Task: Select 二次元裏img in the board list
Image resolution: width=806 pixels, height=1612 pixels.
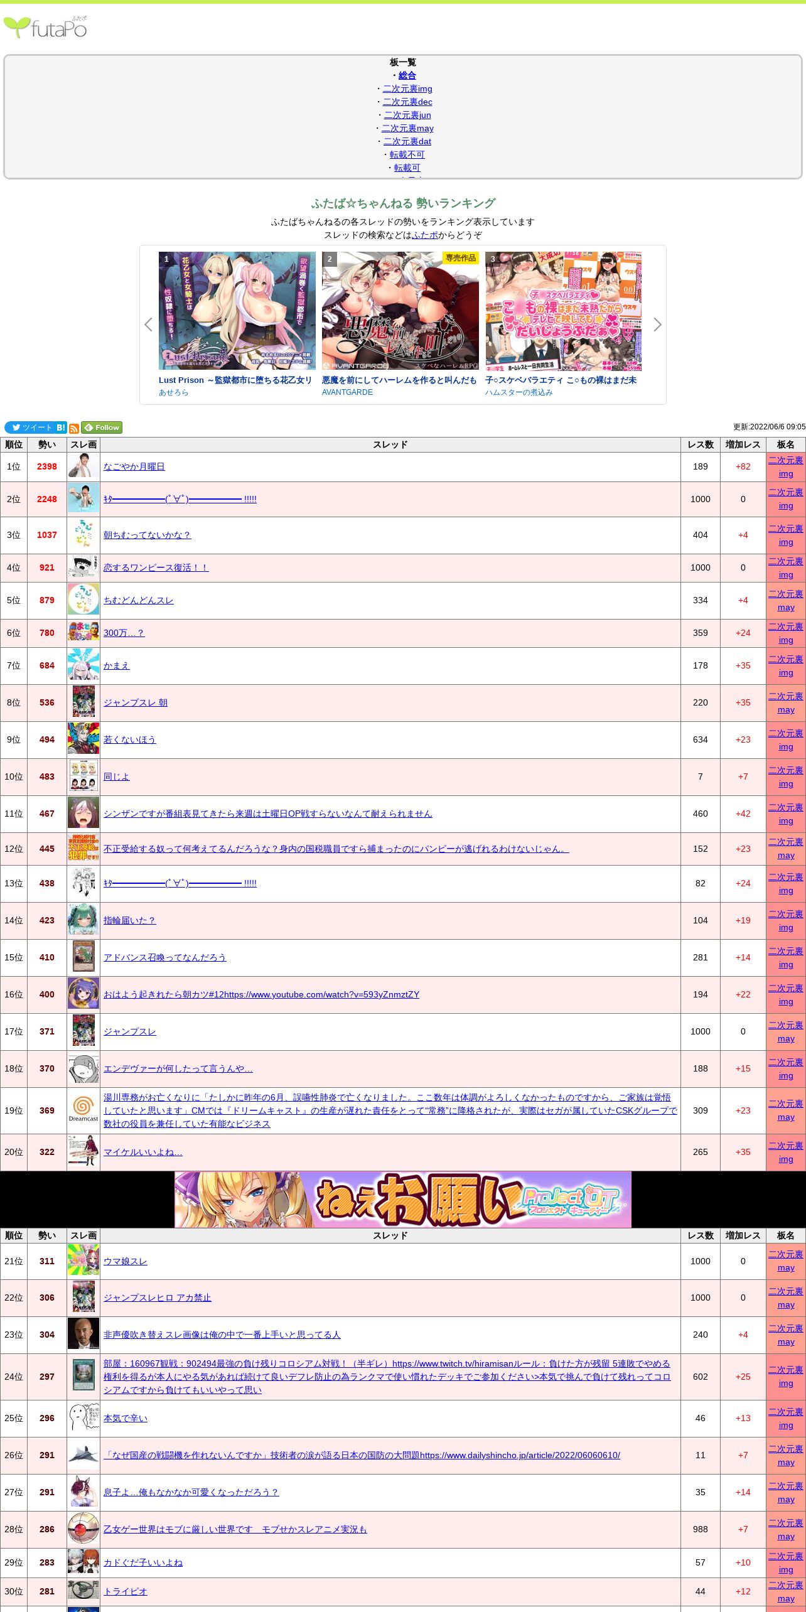Action: coord(407,89)
